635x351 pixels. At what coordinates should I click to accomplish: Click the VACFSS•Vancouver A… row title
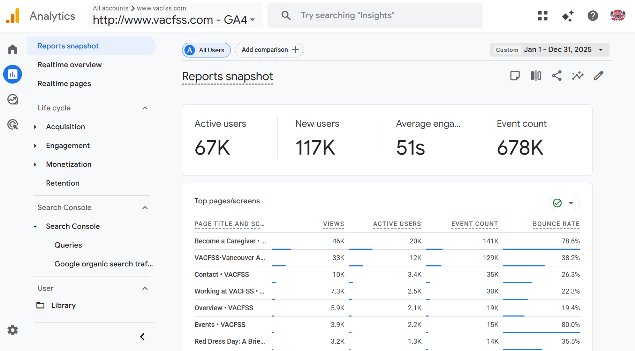tap(230, 258)
